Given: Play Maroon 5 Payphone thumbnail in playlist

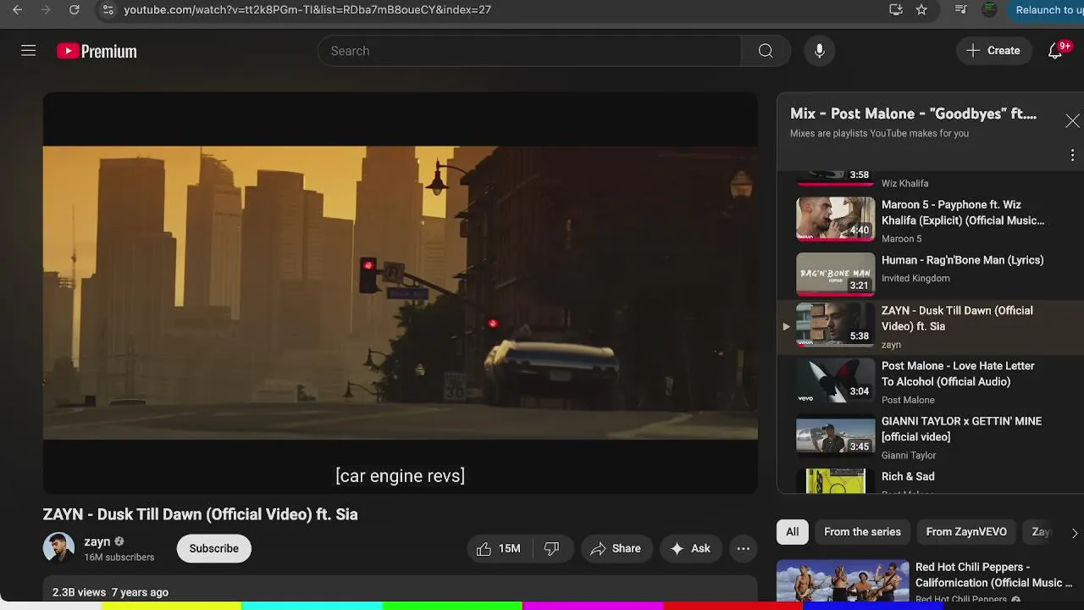Looking at the screenshot, I should pos(835,219).
